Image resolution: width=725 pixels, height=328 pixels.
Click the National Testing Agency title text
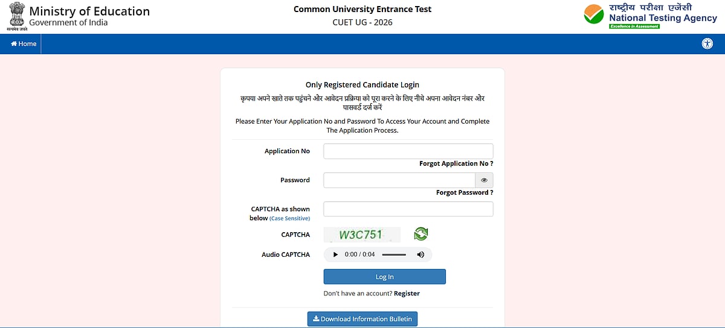point(654,18)
